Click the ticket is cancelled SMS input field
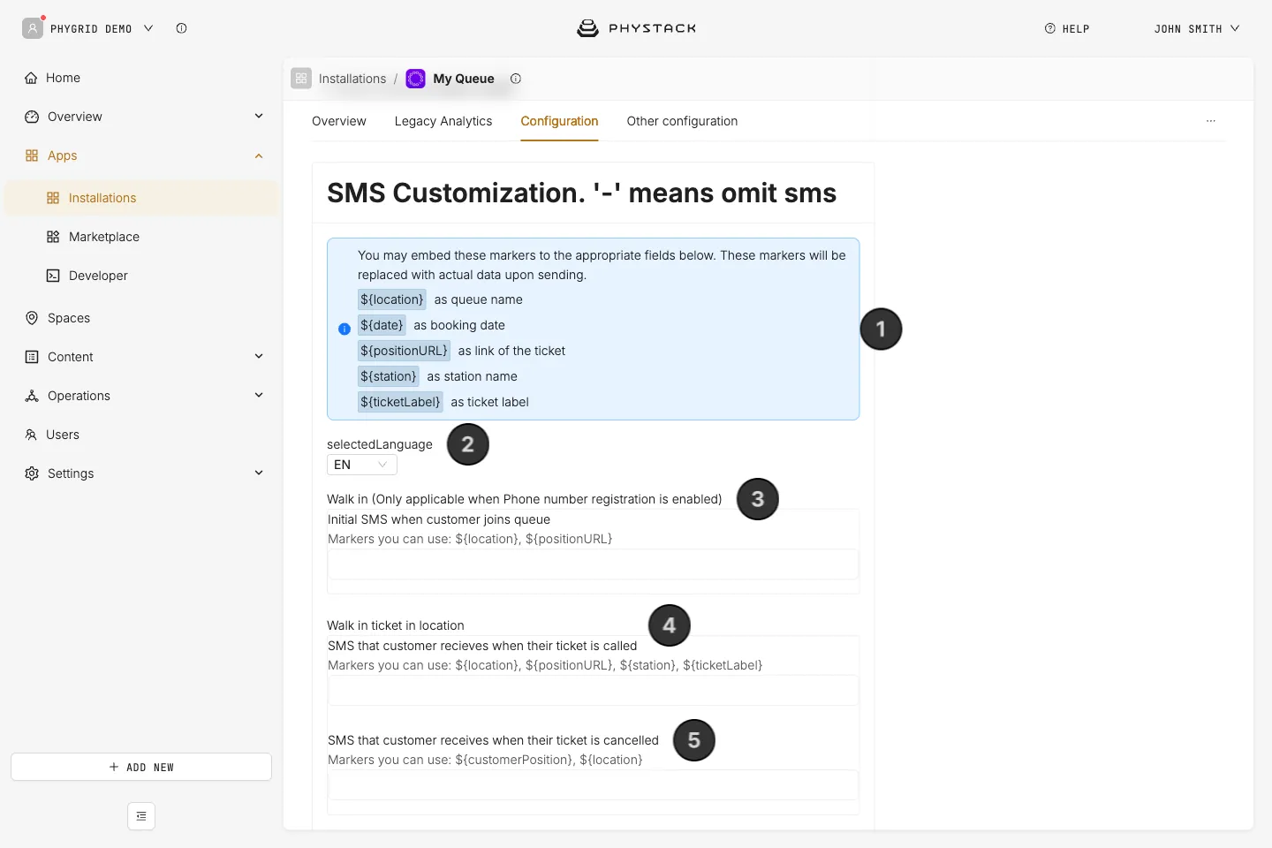Image resolution: width=1272 pixels, height=848 pixels. pos(593,785)
